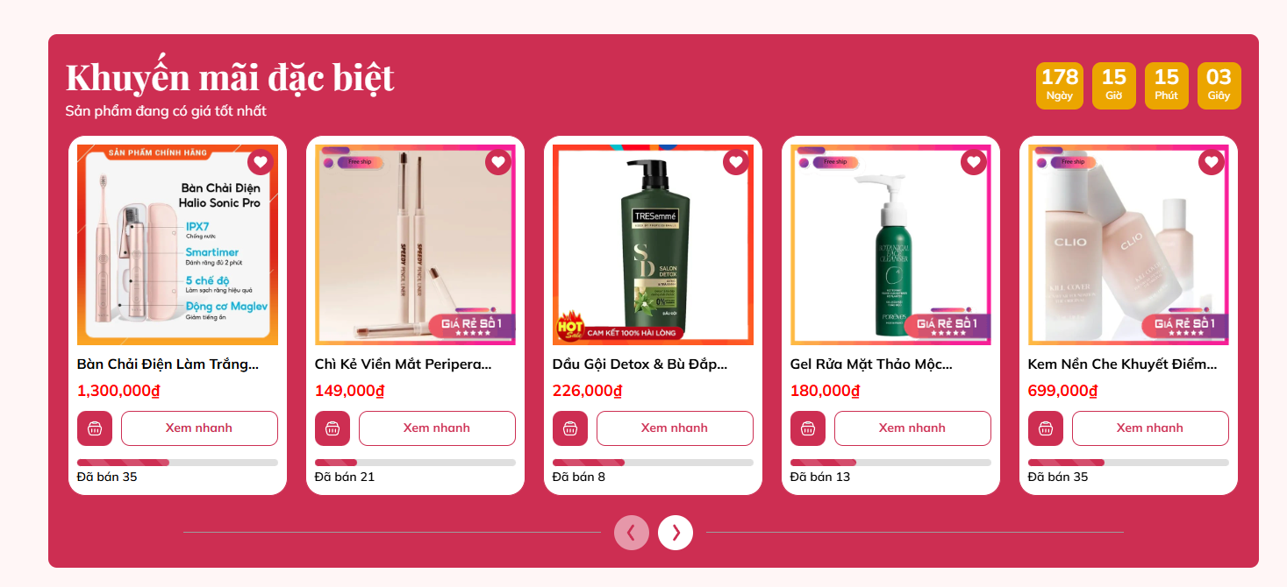This screenshot has height=587, width=1287.
Task: Click basket icon for Dầu Gội Detox shampoo
Action: (570, 428)
